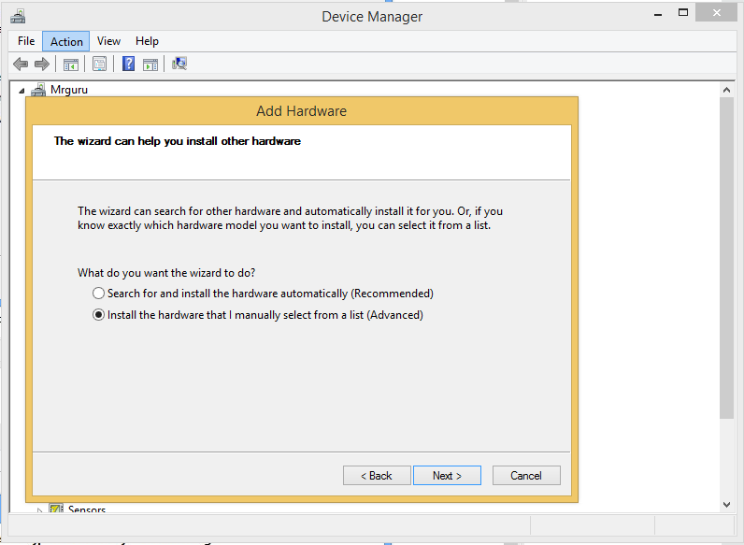744x545 pixels.
Task: Click the Mrguru computer icon
Action: [38, 89]
